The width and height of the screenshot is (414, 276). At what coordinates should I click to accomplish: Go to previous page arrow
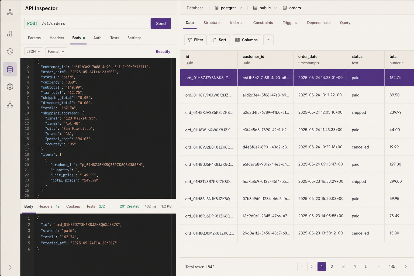(x=302, y=267)
